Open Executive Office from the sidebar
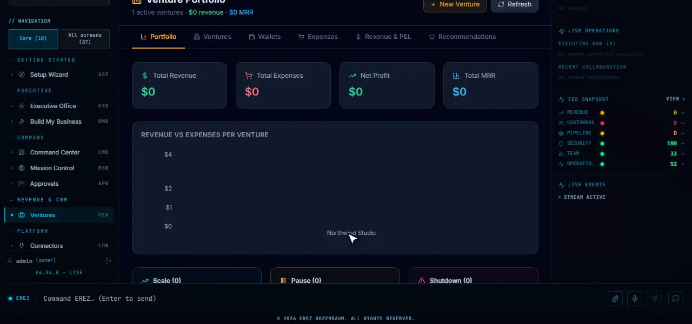This screenshot has height=324, width=692. point(59,106)
